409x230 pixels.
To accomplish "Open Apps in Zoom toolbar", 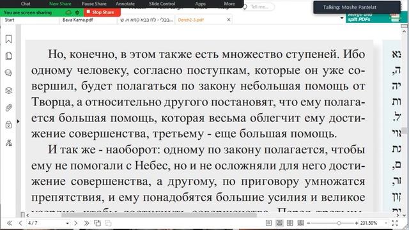I will click(200, 4).
